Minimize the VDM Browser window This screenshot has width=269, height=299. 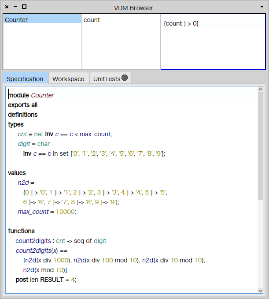tap(15, 7)
